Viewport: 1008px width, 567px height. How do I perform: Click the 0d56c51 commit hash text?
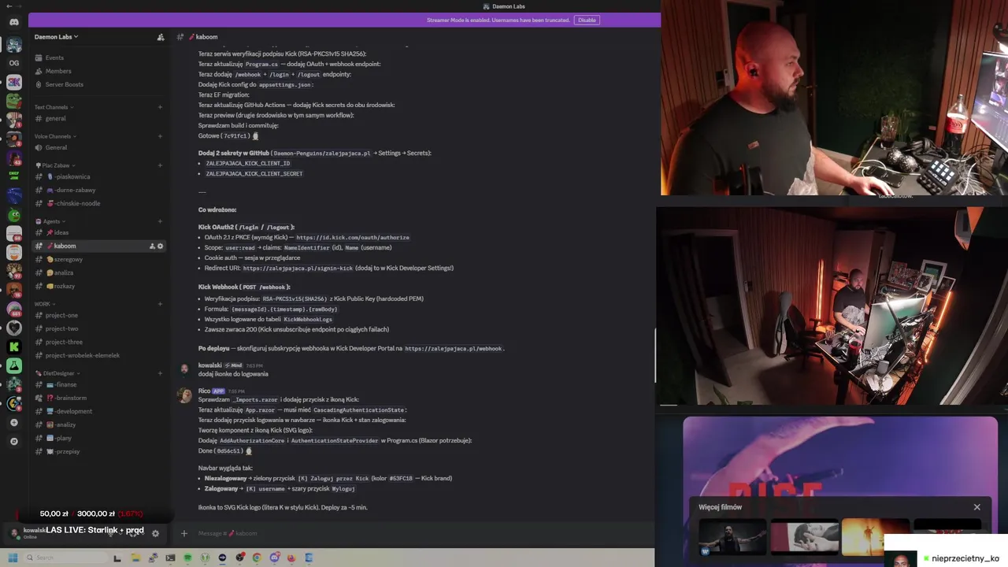coord(229,451)
